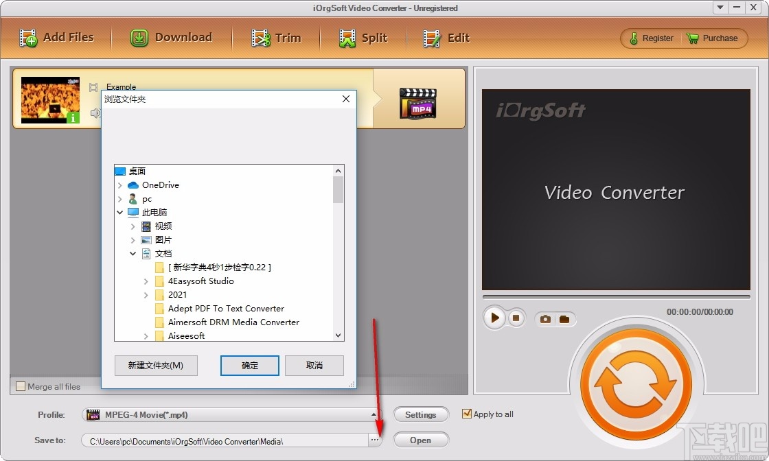Open the Edit tool
Screen dimensions: 769x461
tap(446, 38)
